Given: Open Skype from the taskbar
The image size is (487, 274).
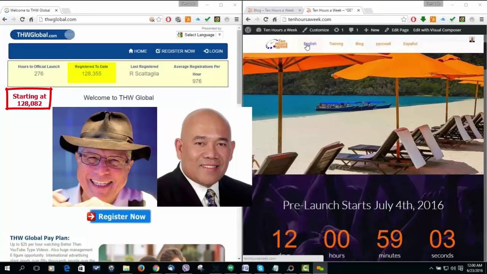Looking at the screenshot, I should 260,268.
